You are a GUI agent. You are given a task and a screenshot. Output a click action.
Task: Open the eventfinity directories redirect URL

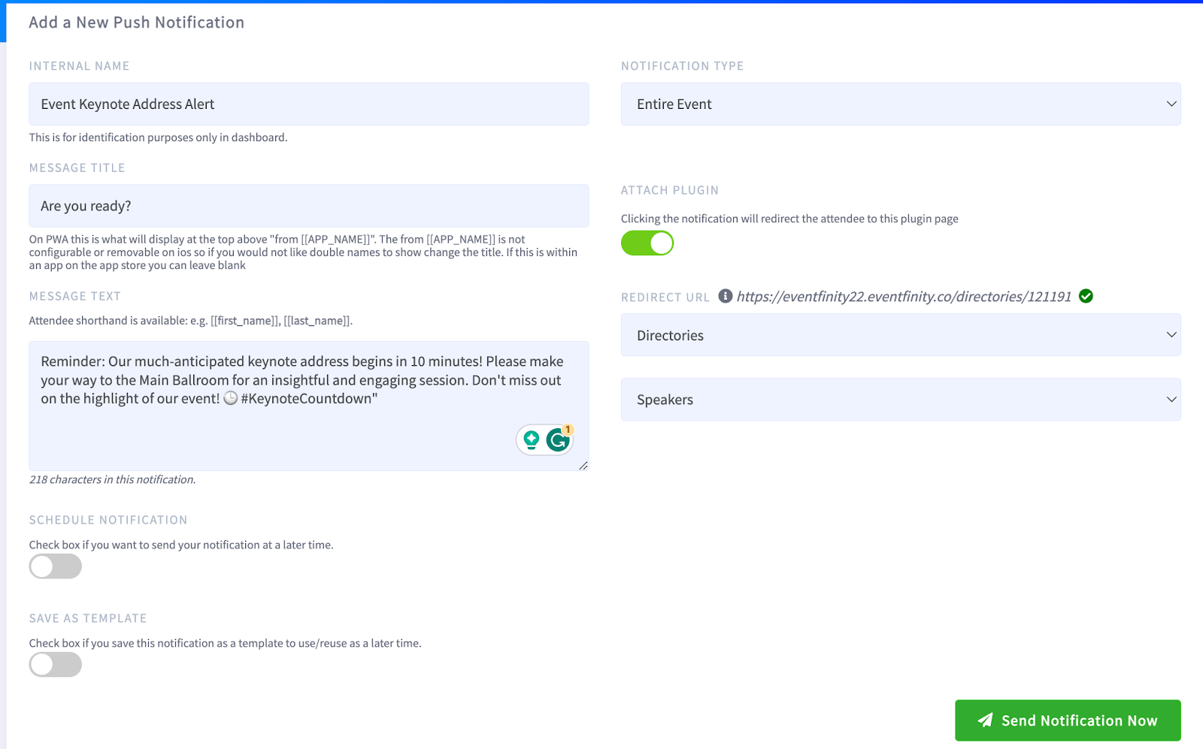coord(904,297)
